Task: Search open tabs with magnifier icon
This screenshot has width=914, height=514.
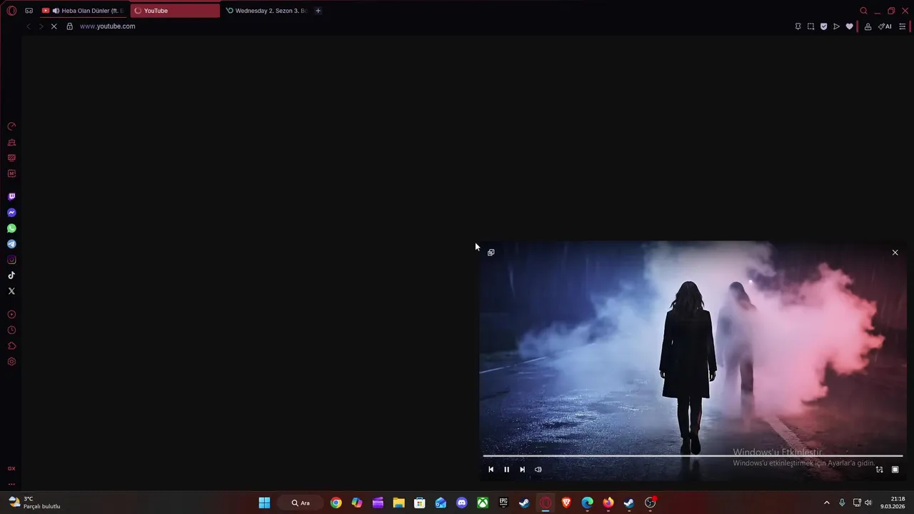Action: pos(863,11)
